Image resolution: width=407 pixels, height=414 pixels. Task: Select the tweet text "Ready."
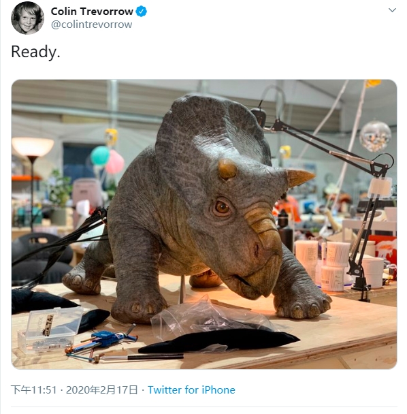pyautogui.click(x=35, y=52)
